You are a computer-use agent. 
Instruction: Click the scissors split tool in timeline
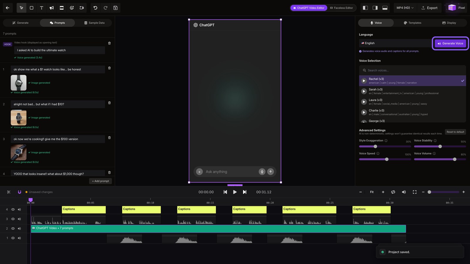point(9,192)
